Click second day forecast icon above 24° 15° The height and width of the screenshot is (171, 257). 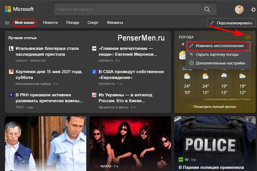(205, 77)
